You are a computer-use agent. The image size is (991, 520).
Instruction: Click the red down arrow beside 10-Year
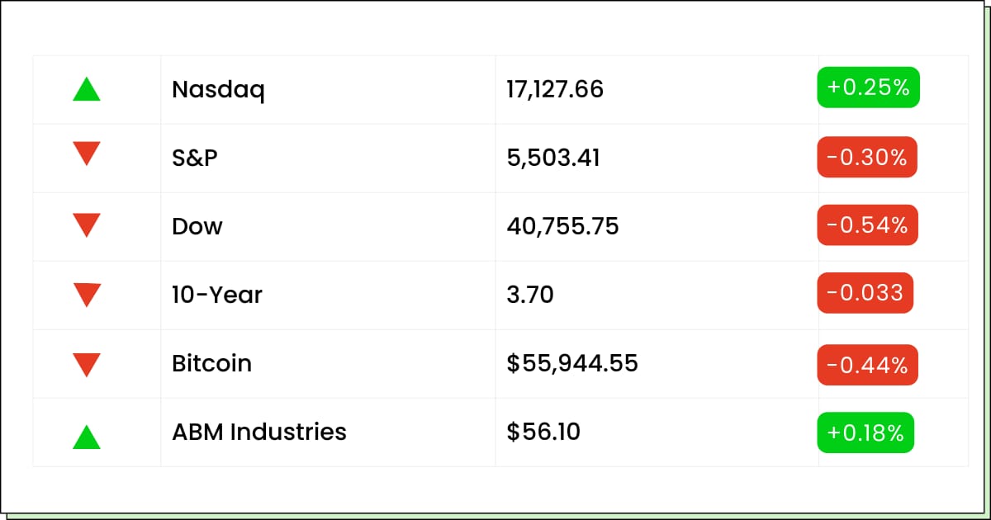pyautogui.click(x=87, y=294)
